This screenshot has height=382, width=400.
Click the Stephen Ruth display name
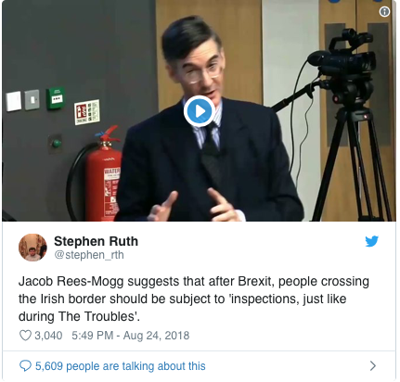pyautogui.click(x=96, y=241)
